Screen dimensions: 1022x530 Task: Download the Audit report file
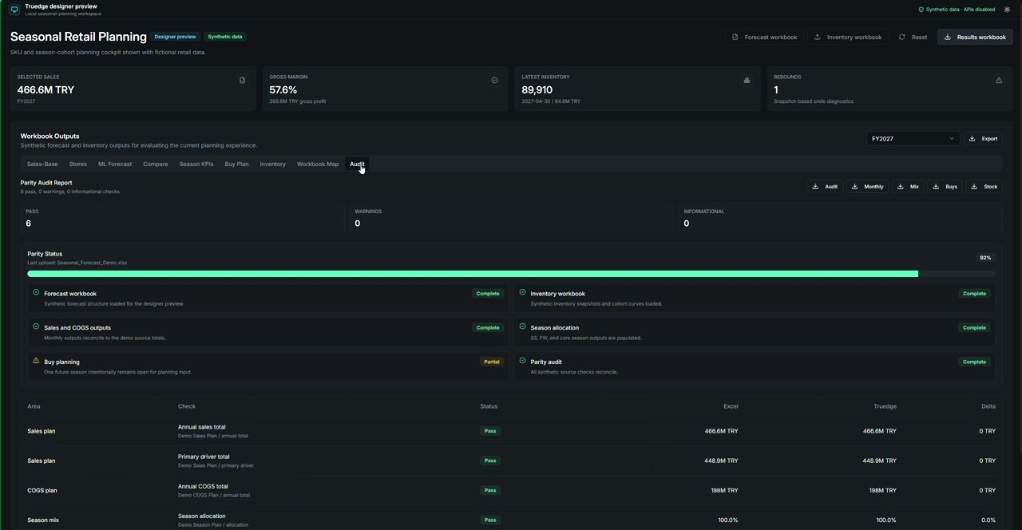825,187
